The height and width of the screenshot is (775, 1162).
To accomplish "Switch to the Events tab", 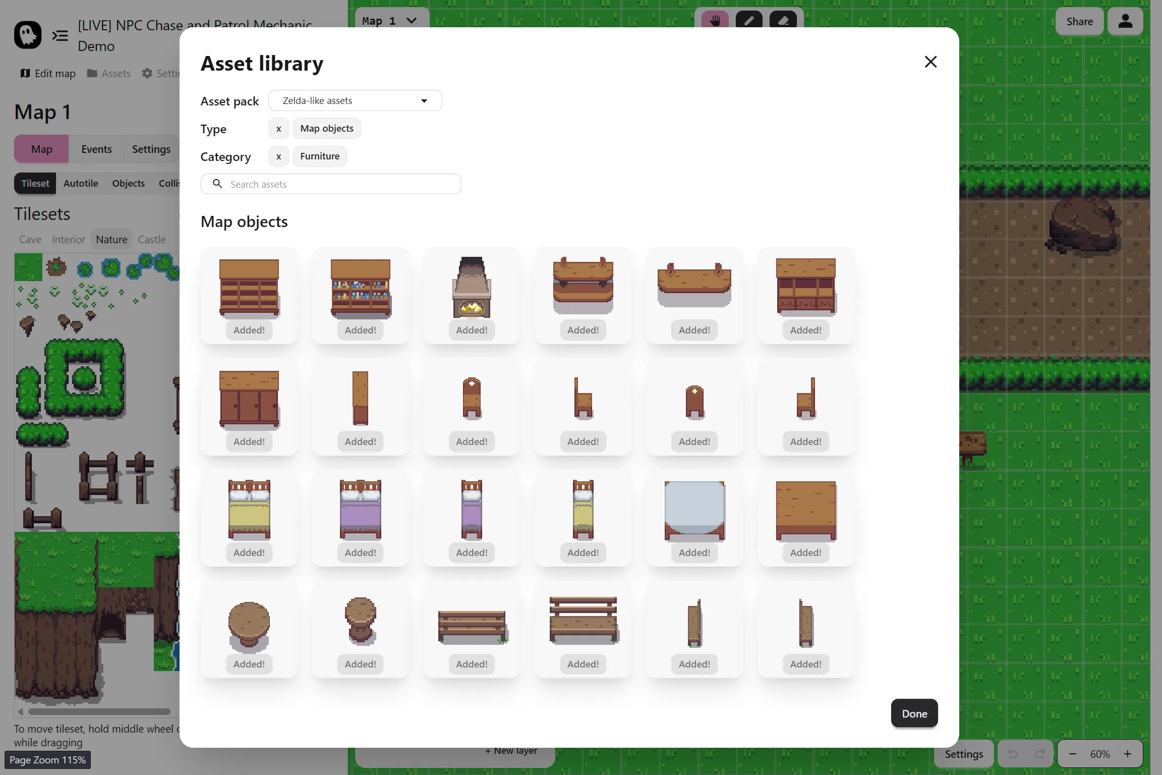I will pos(96,149).
